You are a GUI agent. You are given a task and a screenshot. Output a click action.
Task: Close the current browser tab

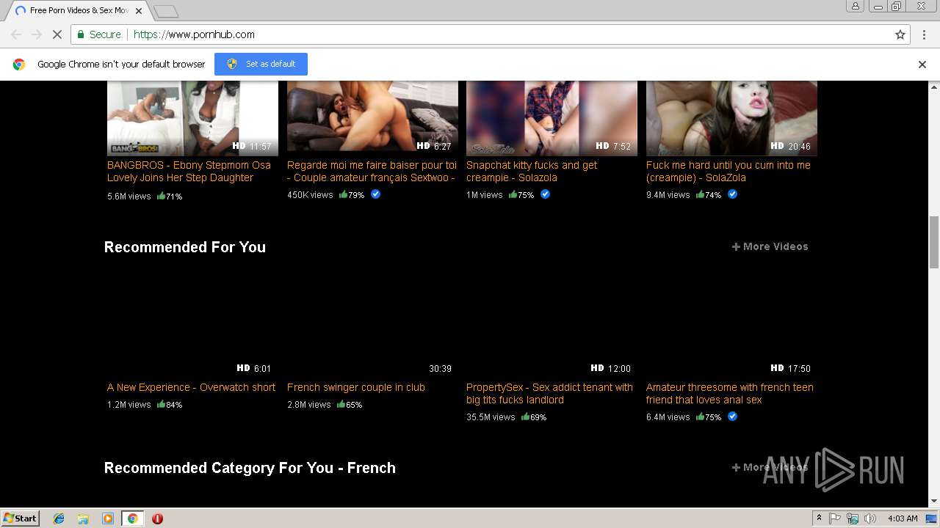[139, 11]
